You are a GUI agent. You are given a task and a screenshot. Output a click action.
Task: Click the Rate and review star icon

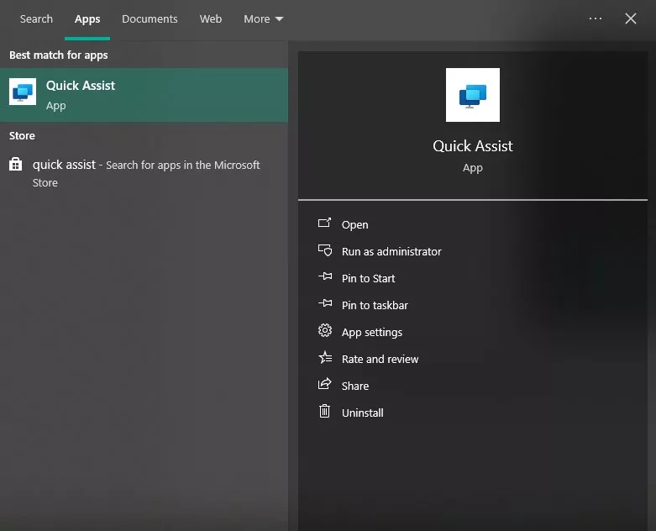tap(325, 358)
